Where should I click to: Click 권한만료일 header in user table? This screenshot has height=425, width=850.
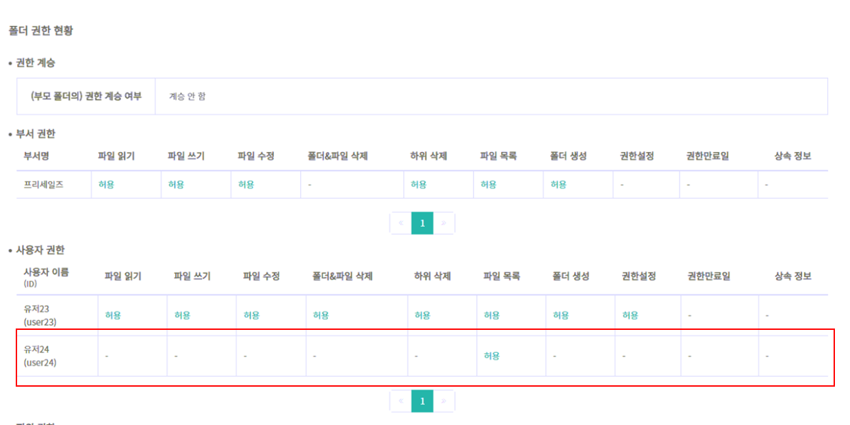coord(709,276)
